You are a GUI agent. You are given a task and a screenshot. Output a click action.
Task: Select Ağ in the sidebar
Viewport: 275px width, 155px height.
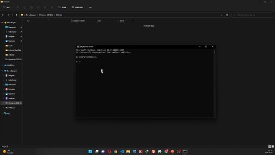(x=8, y=113)
